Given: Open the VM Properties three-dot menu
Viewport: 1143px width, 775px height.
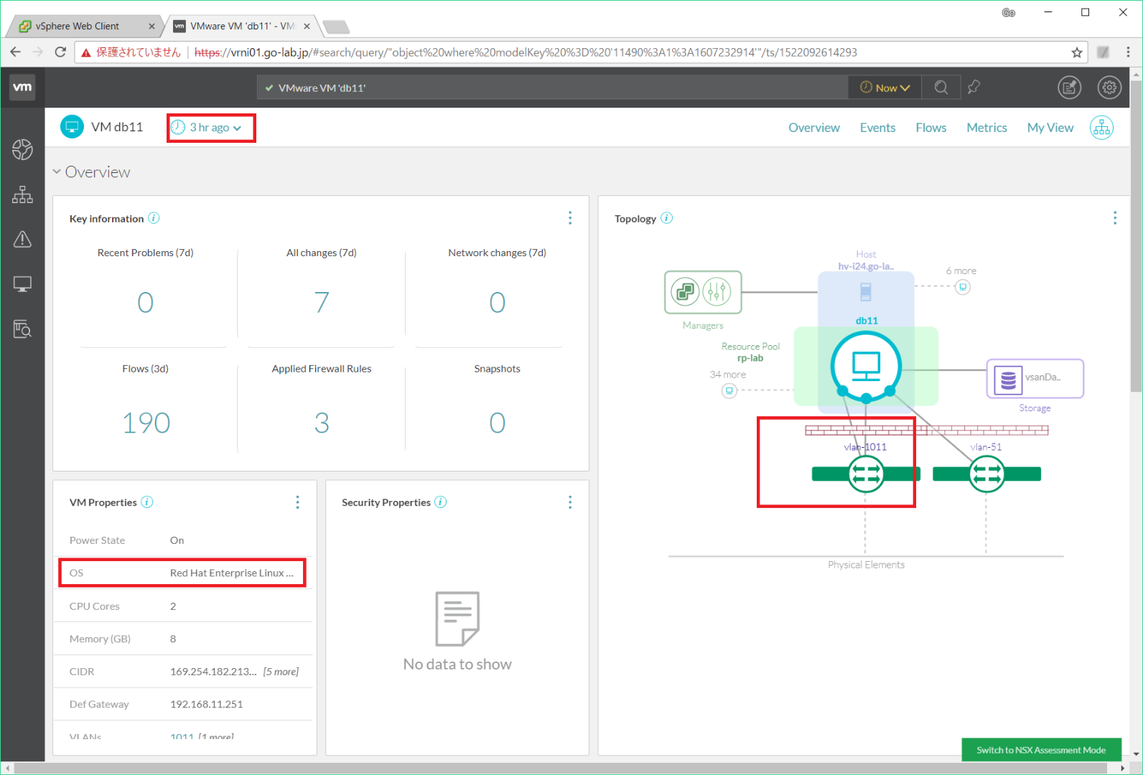Looking at the screenshot, I should [x=297, y=502].
